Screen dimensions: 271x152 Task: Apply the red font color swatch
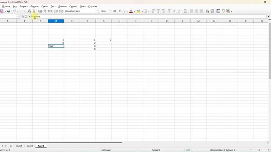[131, 11]
